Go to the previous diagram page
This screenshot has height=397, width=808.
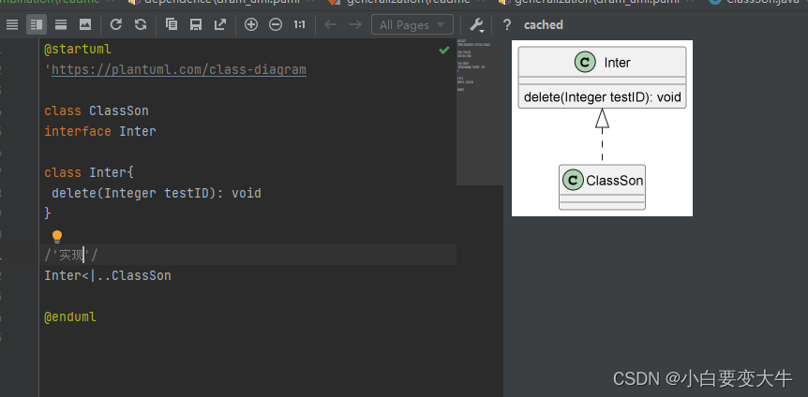[x=330, y=24]
